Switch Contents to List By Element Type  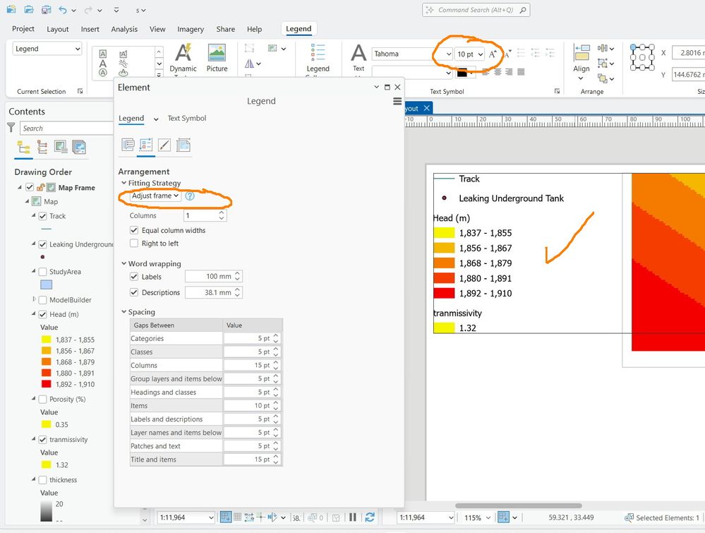(42, 147)
